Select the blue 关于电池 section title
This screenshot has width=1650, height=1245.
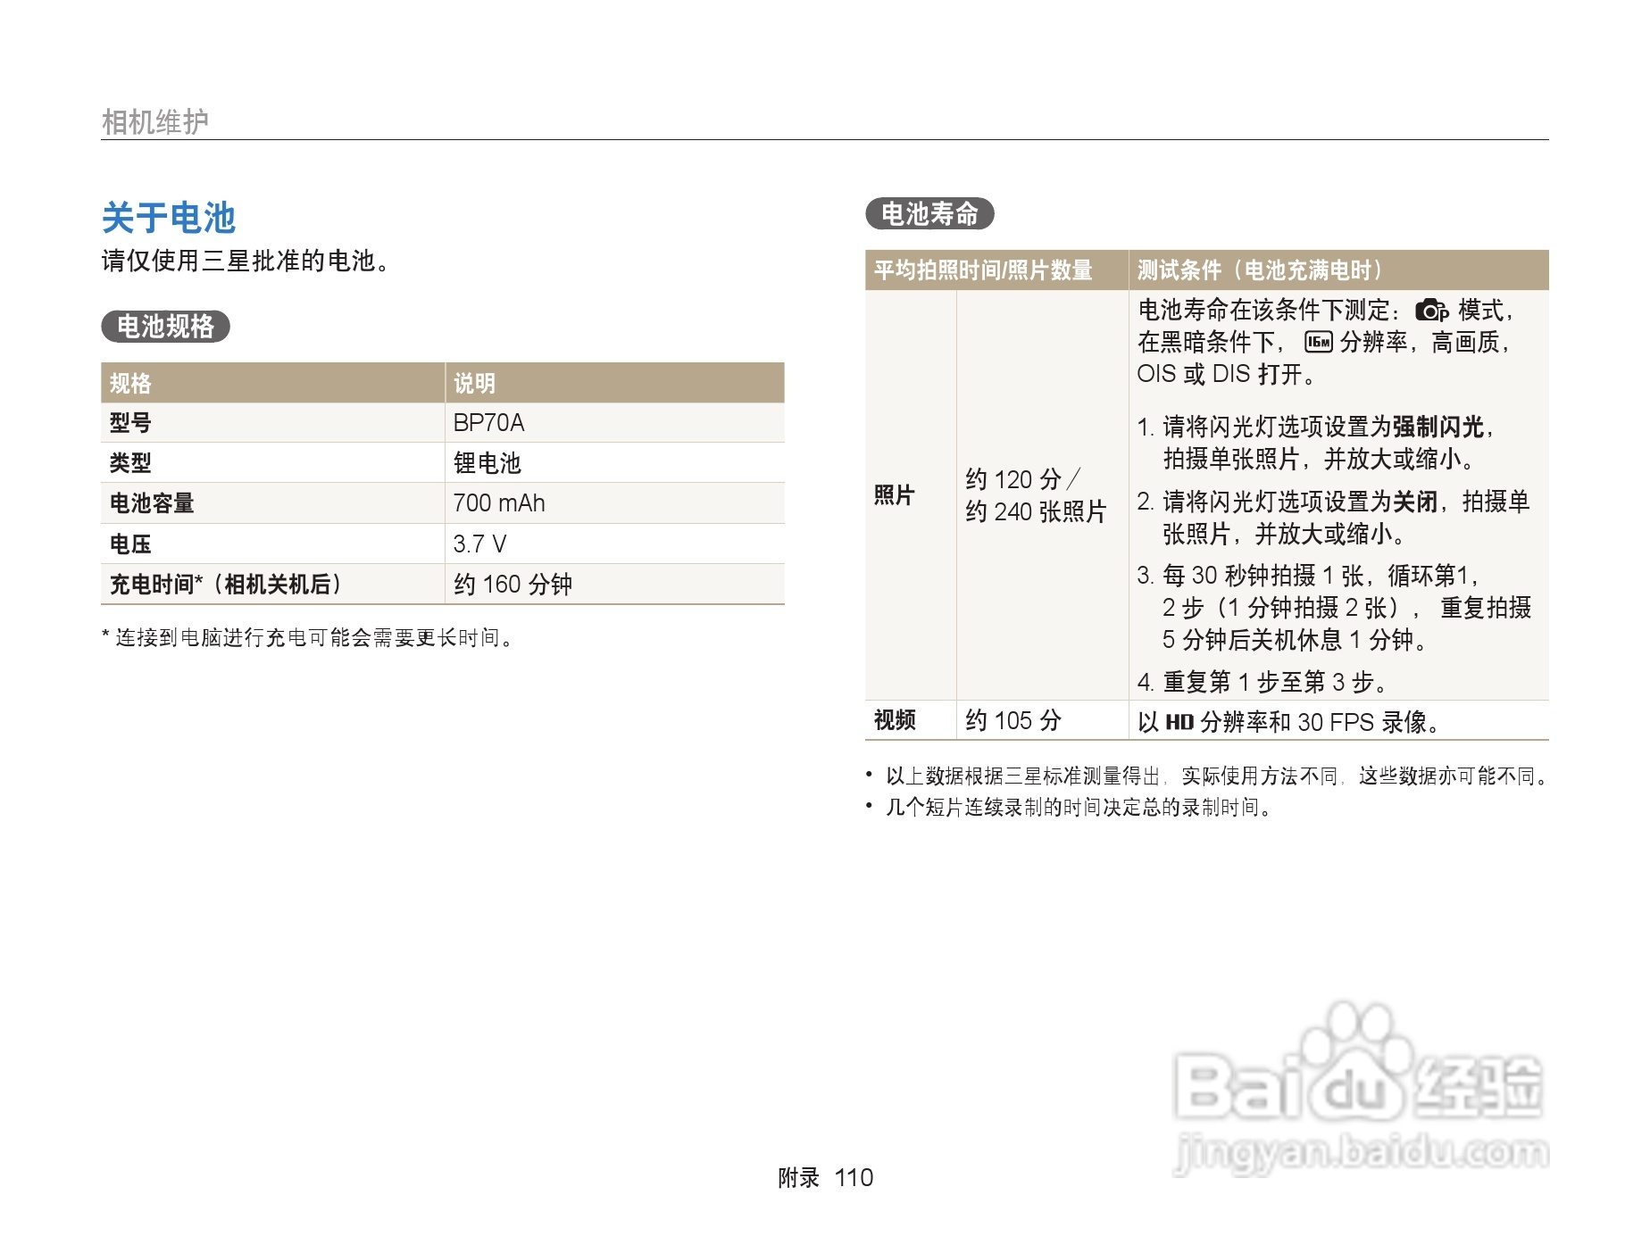pyautogui.click(x=169, y=216)
